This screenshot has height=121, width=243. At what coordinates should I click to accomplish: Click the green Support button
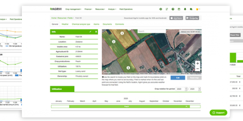[x=218, y=113]
